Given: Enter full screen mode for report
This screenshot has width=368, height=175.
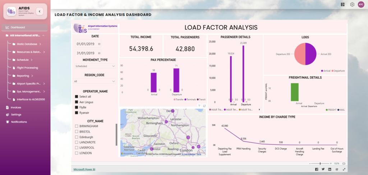Looking at the screenshot, I should tap(344, 169).
